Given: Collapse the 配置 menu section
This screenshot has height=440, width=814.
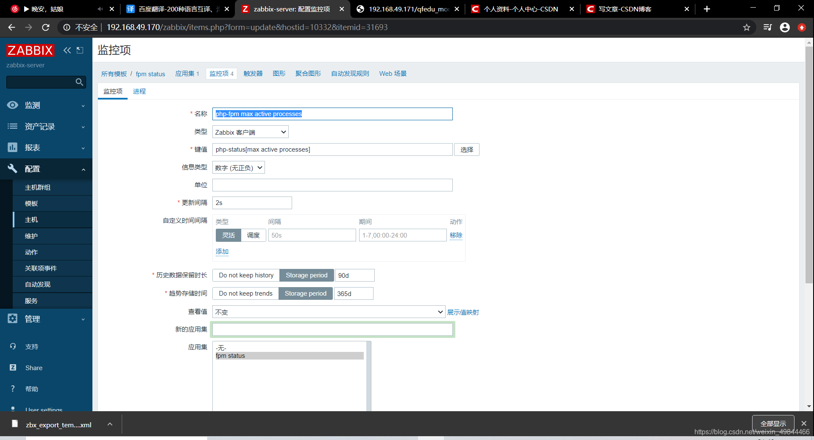Looking at the screenshot, I should pos(83,169).
